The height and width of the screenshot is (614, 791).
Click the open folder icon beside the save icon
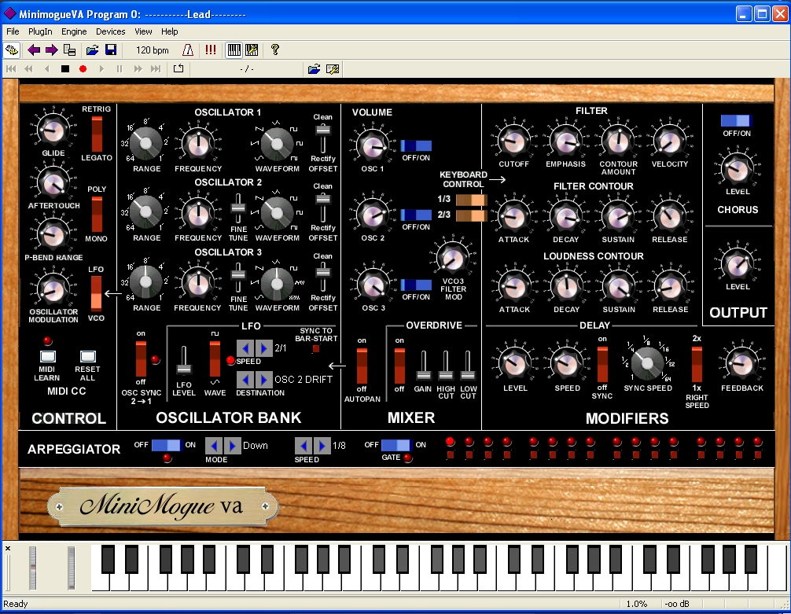92,50
